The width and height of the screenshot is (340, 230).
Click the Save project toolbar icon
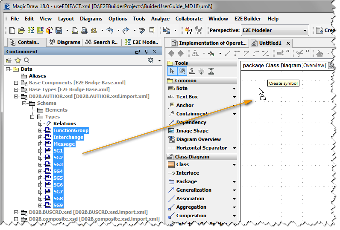[x=59, y=30]
